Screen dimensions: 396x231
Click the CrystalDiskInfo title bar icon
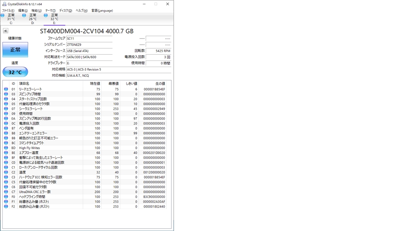tap(4, 4)
